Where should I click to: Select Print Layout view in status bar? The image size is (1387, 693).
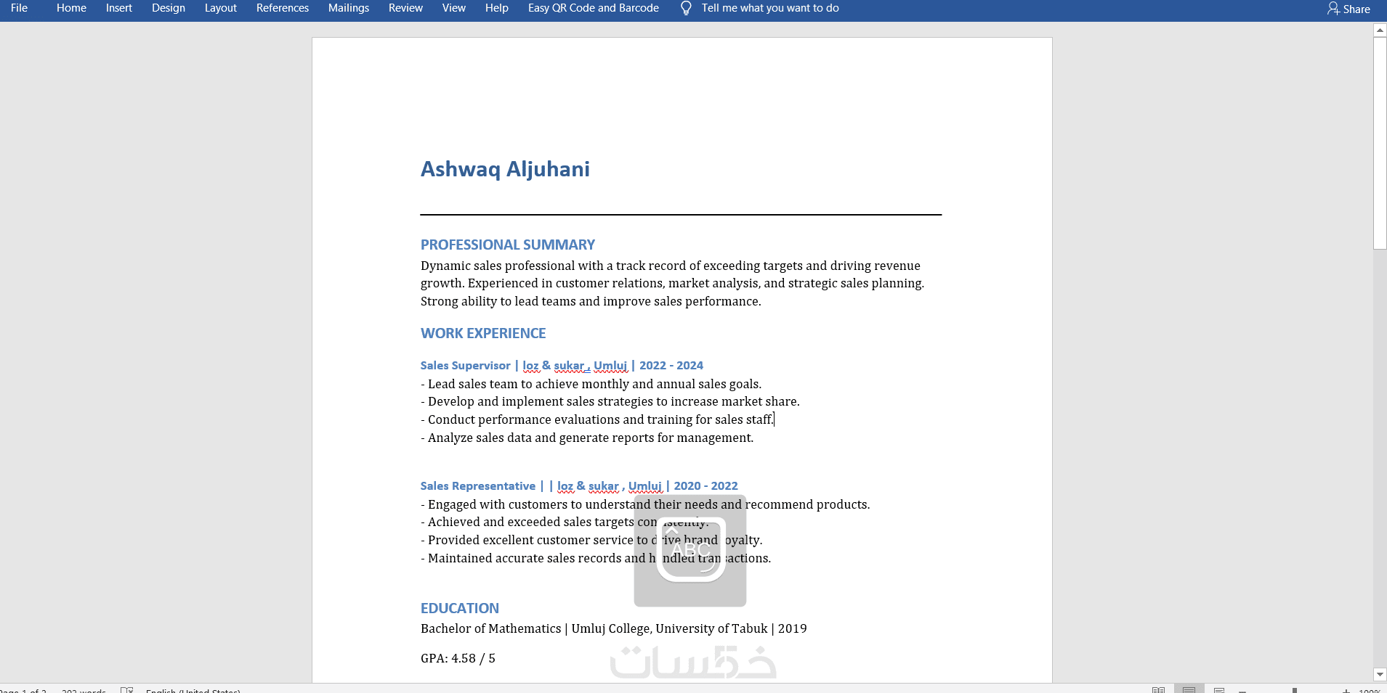(1189, 689)
